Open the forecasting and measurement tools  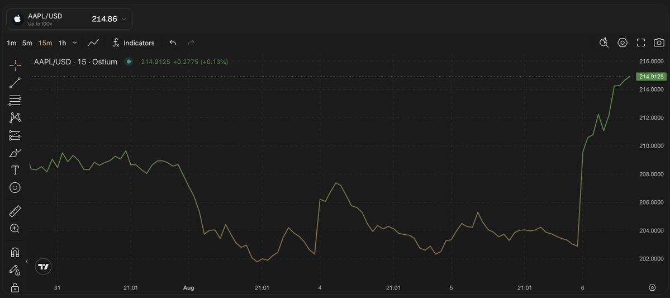click(15, 135)
